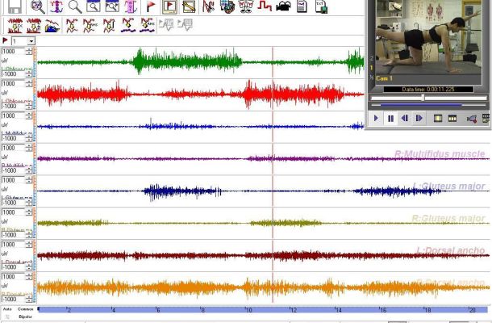Open the marker number dropdown showing 1

click(x=31, y=40)
